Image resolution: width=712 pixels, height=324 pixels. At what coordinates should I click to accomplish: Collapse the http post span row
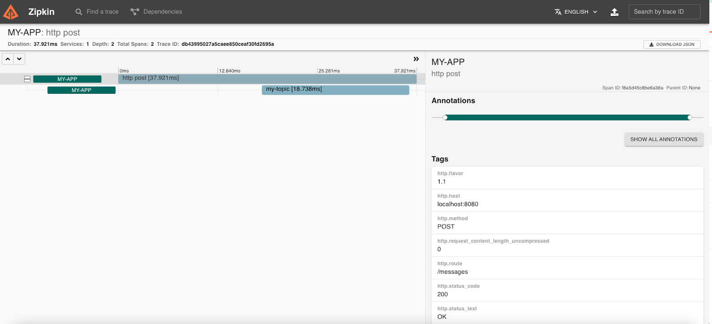click(27, 79)
